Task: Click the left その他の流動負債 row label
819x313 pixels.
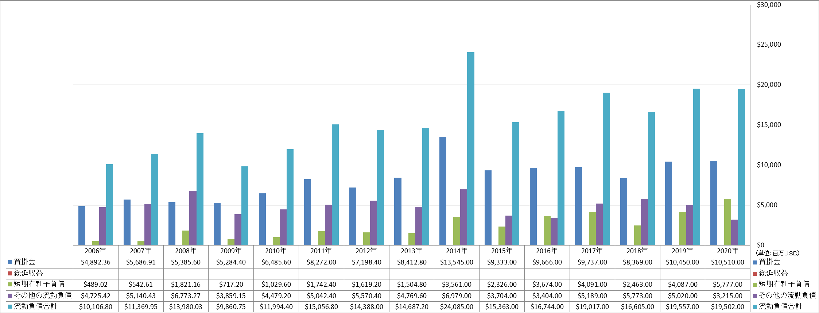Action: [43, 295]
